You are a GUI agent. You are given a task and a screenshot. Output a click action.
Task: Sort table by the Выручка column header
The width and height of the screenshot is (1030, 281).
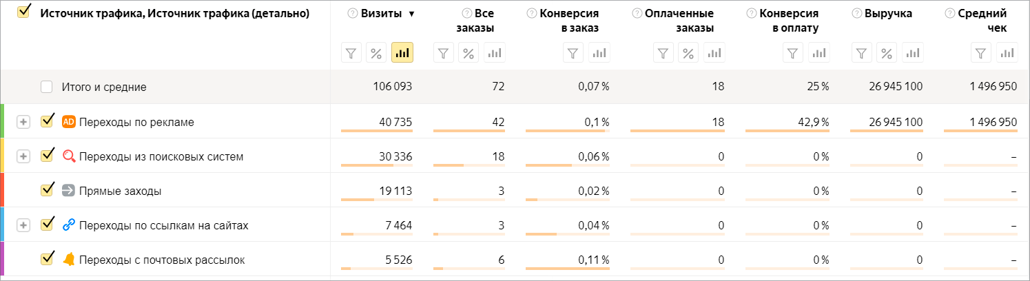point(893,14)
